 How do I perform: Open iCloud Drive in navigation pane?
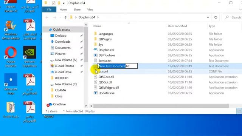63,72
